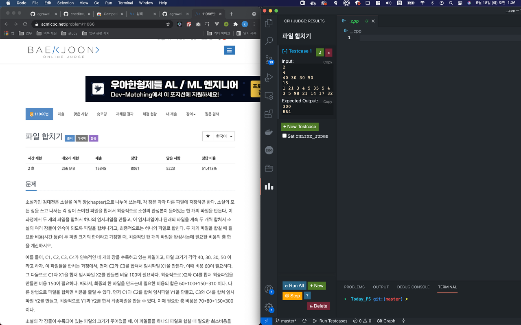This screenshot has height=325, width=521.
Task: Open the 숏코딩 link
Action: tap(102, 114)
